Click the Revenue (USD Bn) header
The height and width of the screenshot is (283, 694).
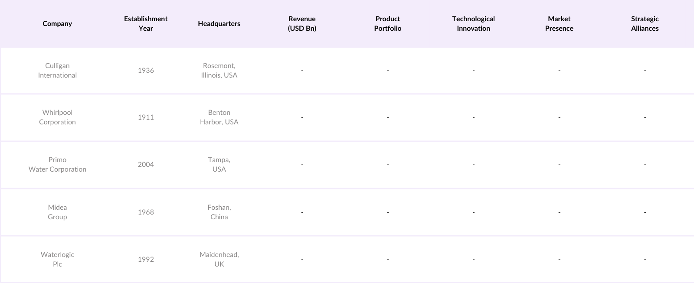click(x=302, y=23)
